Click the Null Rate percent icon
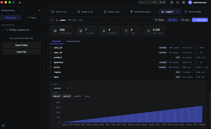This screenshot has height=129, width=211. [148, 31]
